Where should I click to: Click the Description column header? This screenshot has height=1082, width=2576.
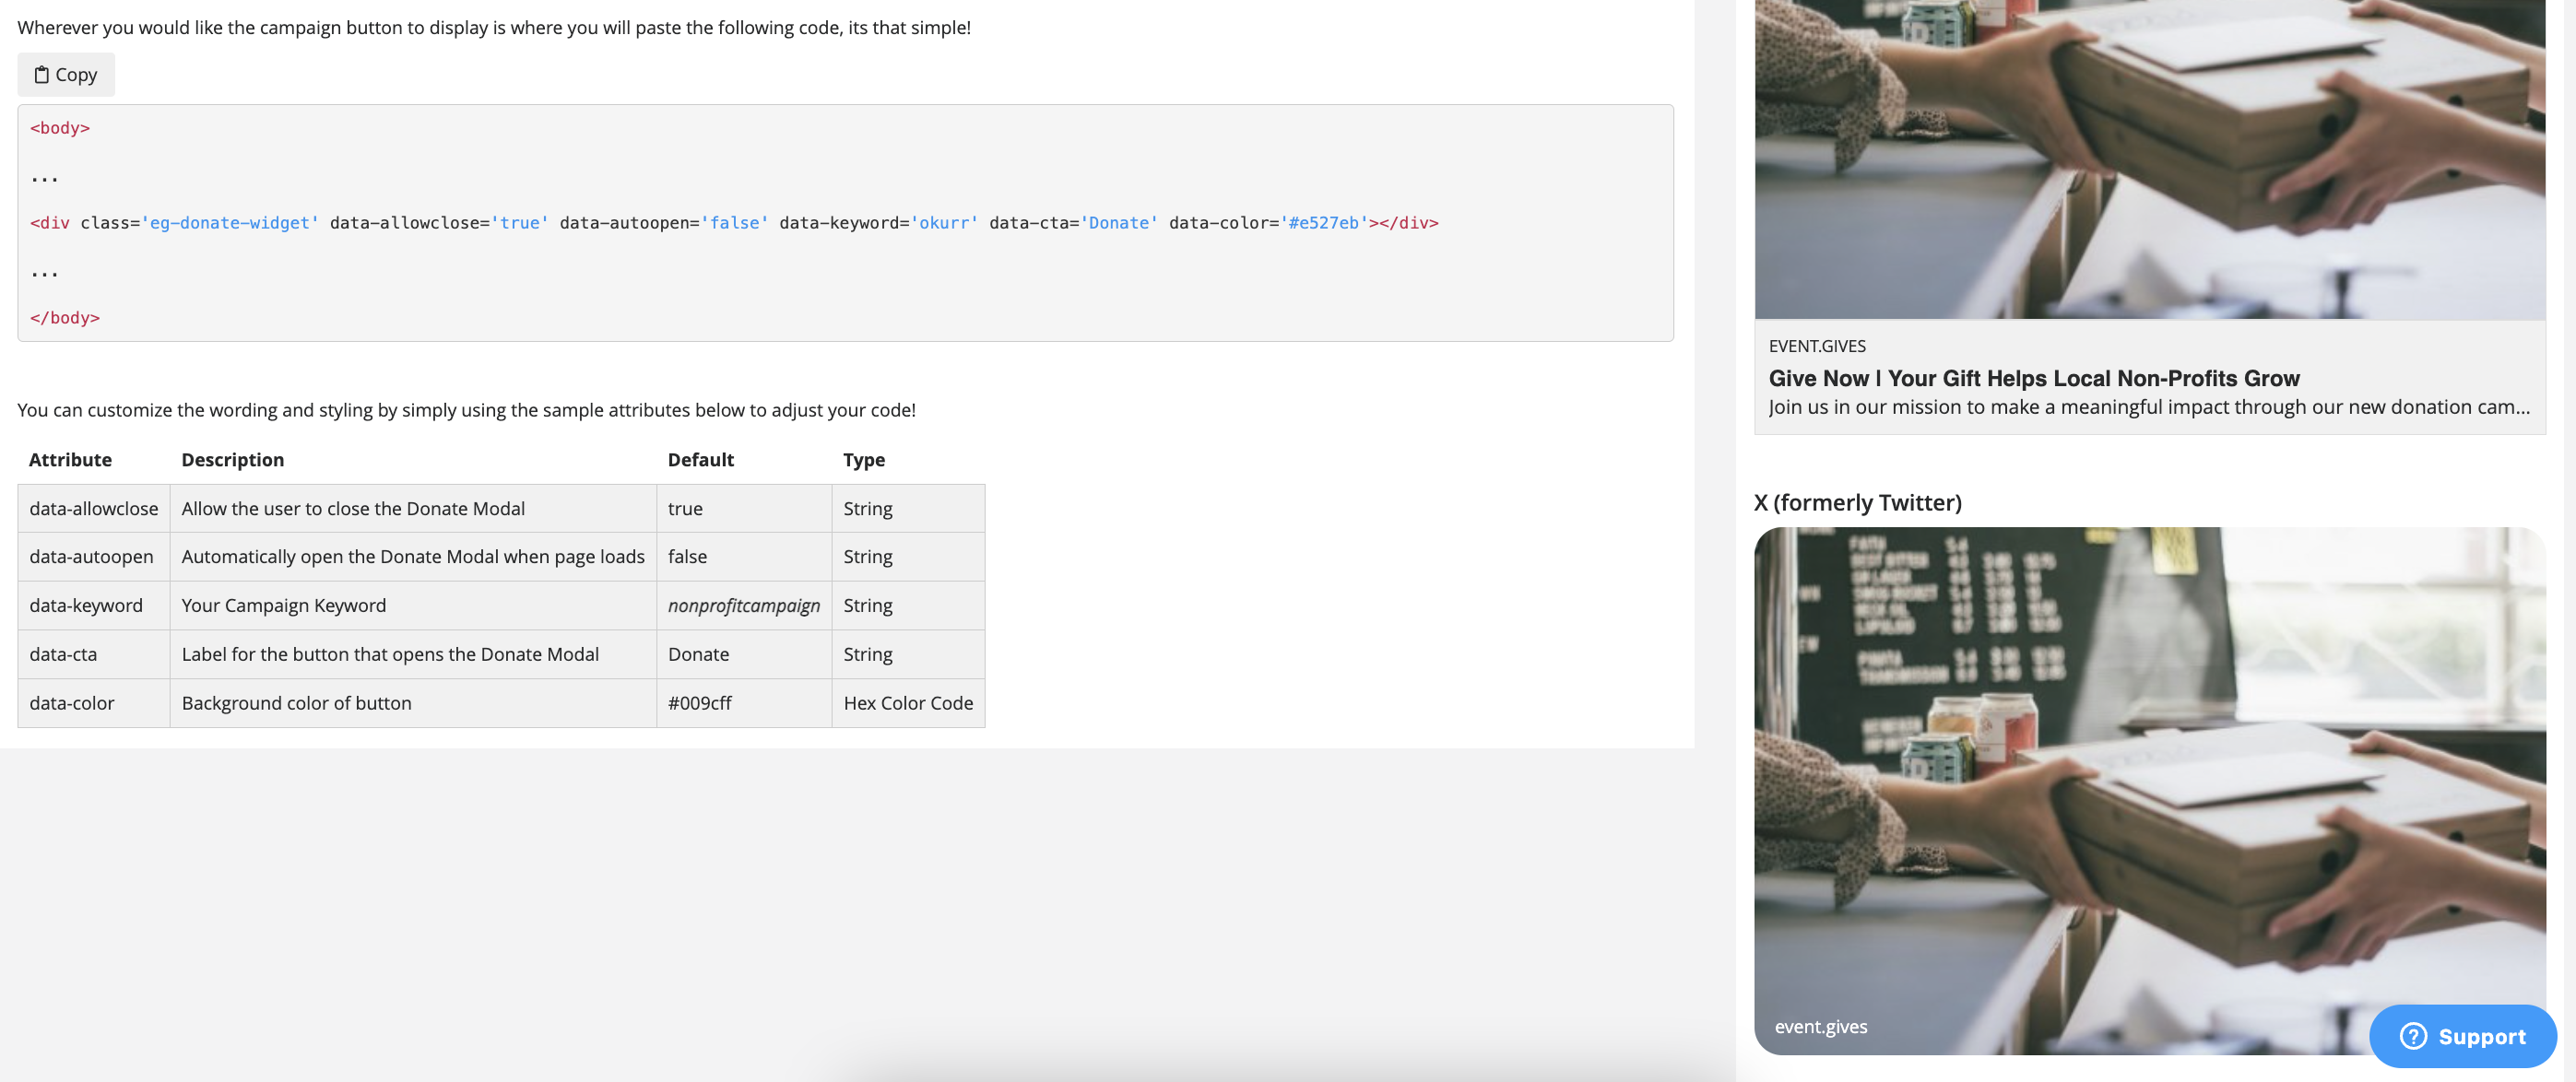tap(233, 460)
